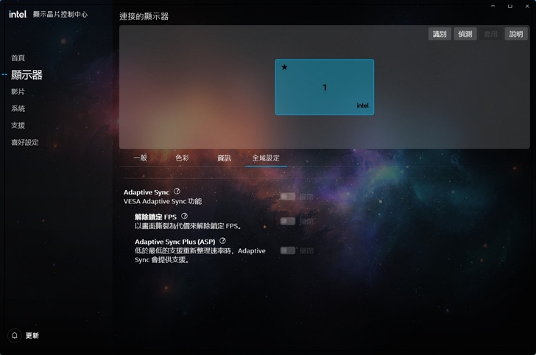
Task: Toggle the Adaptive Sync Plus switch
Action: pos(287,250)
